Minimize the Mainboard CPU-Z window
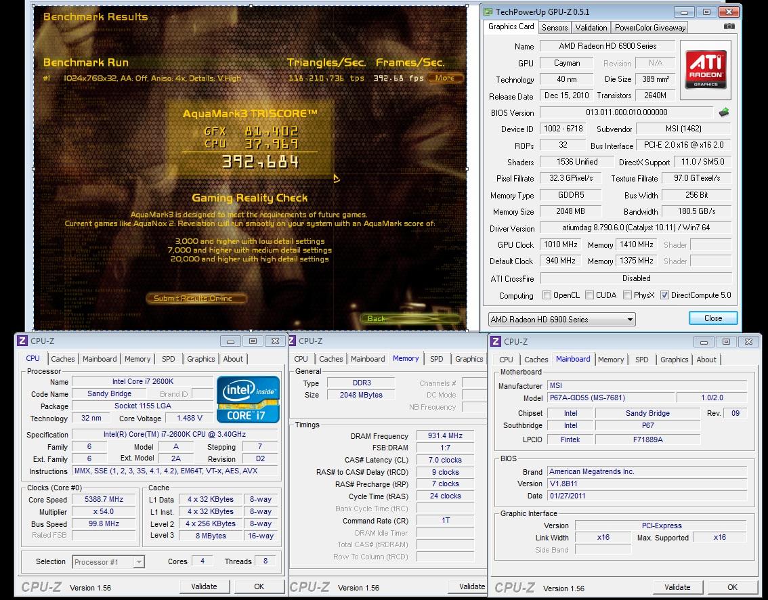 coord(704,341)
